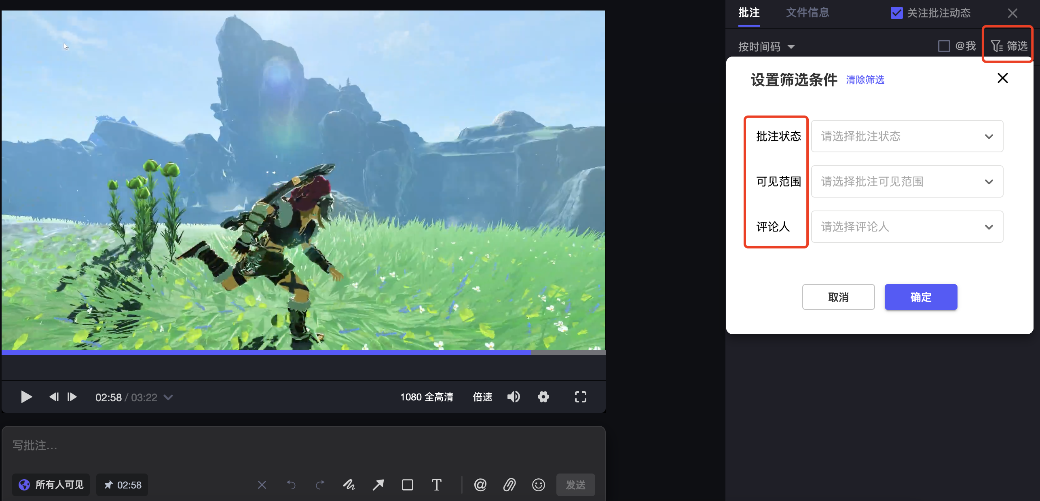Open the emoji picker
1040x501 pixels.
(539, 484)
